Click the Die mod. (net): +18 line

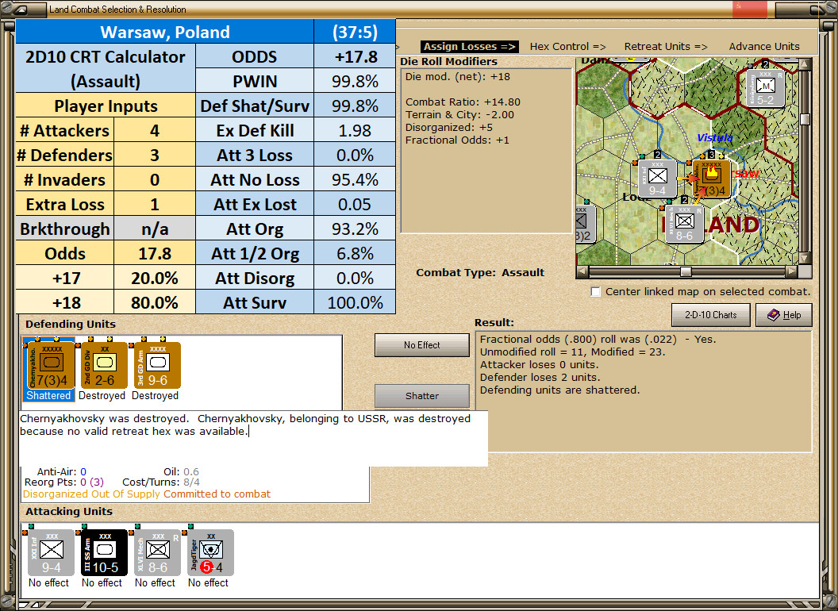(x=457, y=76)
